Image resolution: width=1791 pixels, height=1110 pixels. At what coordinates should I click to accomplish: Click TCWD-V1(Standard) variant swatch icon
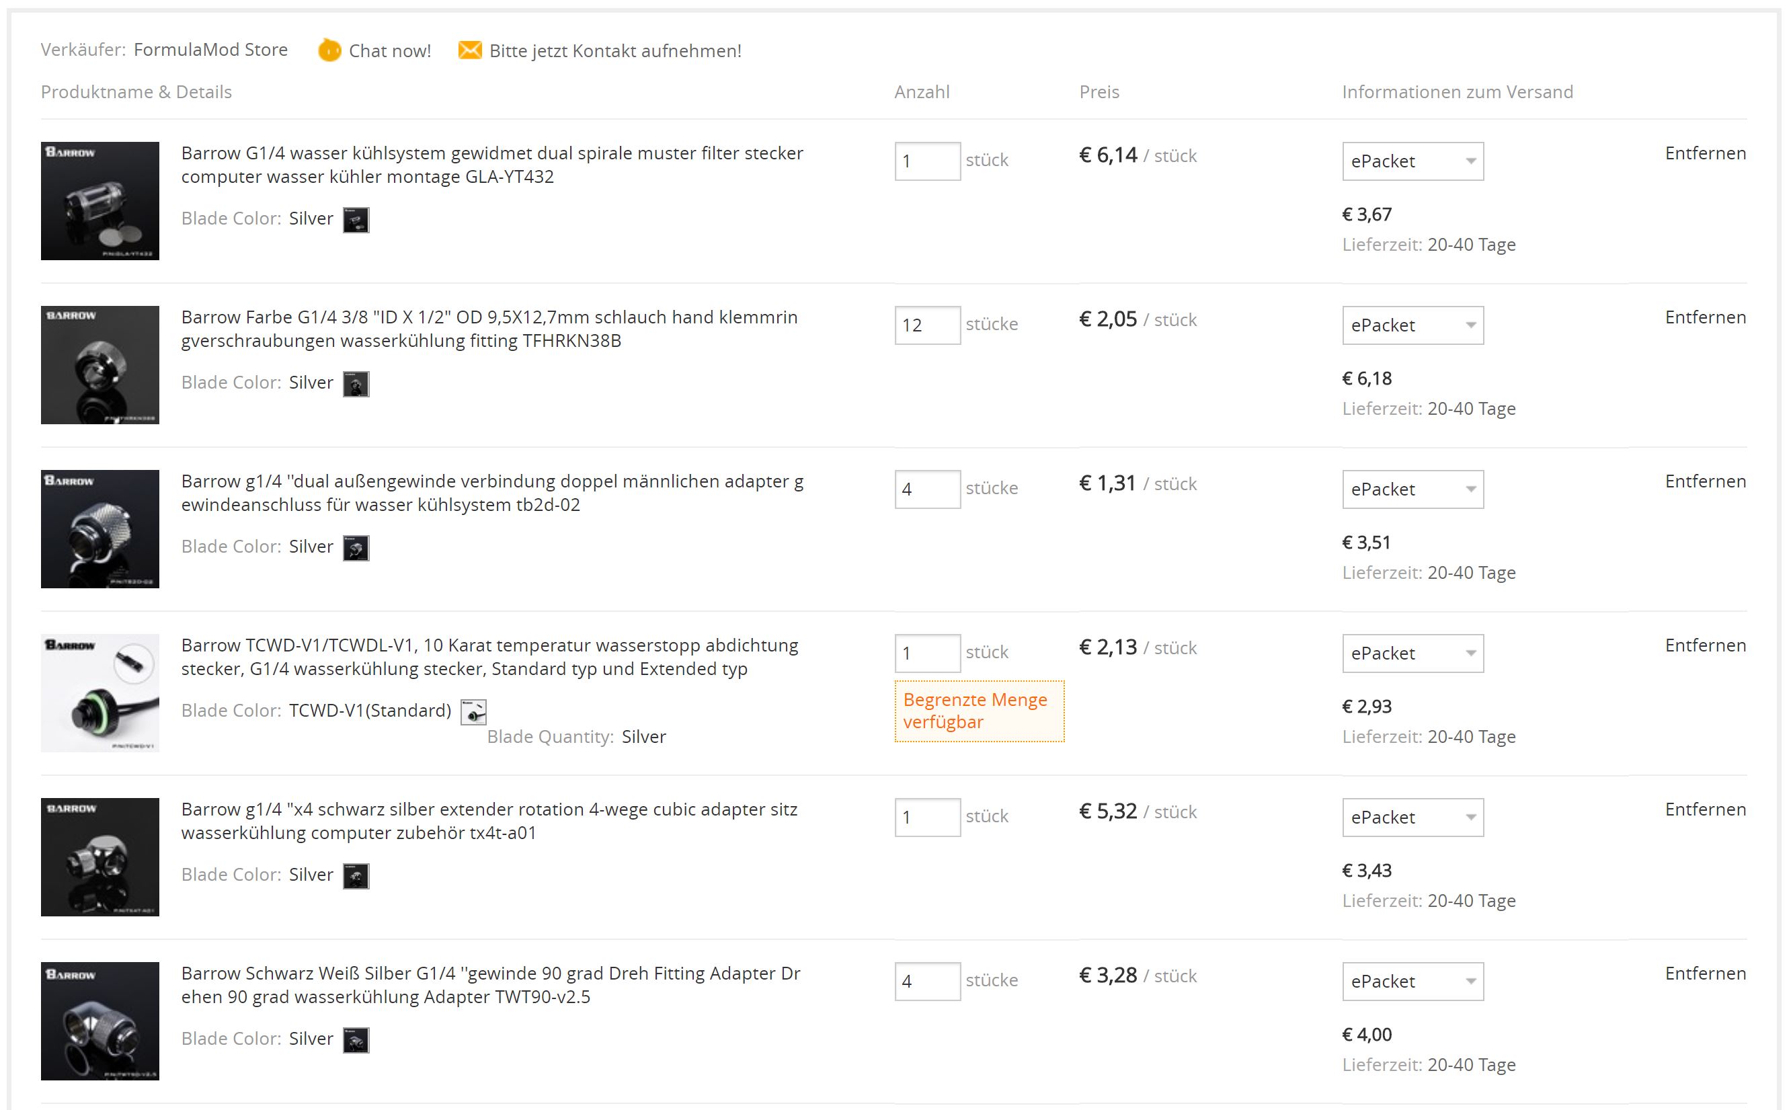473,712
